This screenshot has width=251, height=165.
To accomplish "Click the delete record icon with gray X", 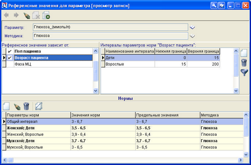I will coord(36,16).
